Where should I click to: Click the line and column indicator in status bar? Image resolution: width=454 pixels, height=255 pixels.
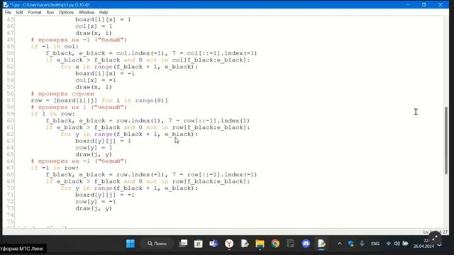pyautogui.click(x=435, y=232)
